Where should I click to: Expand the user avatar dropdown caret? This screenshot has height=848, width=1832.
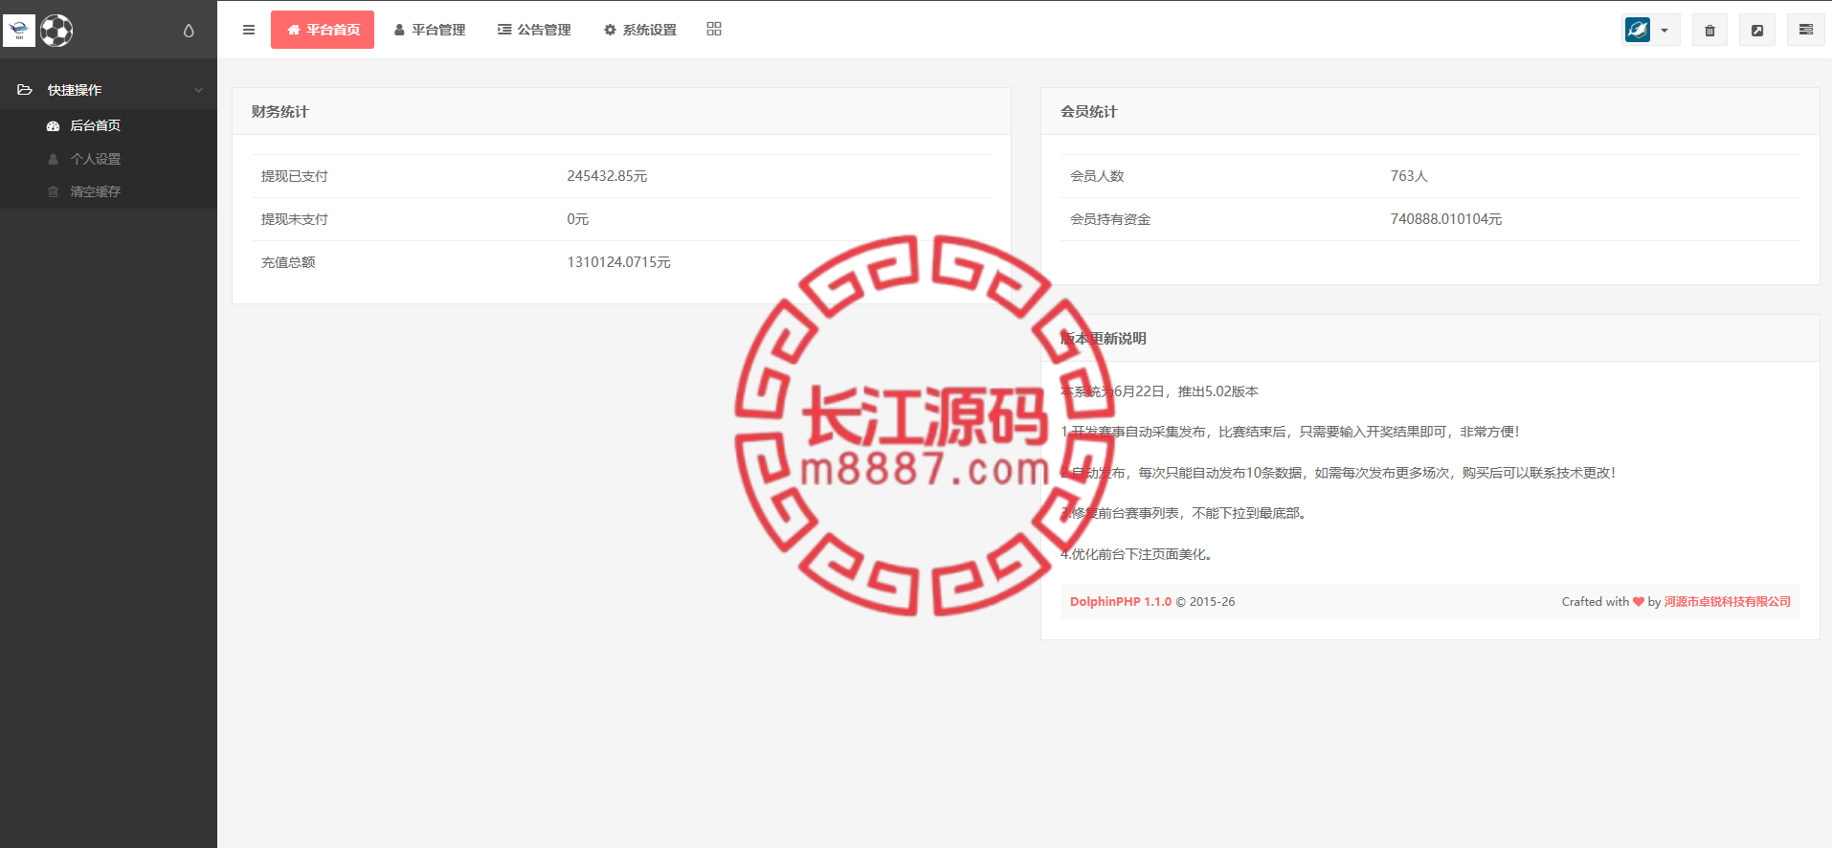(x=1664, y=31)
